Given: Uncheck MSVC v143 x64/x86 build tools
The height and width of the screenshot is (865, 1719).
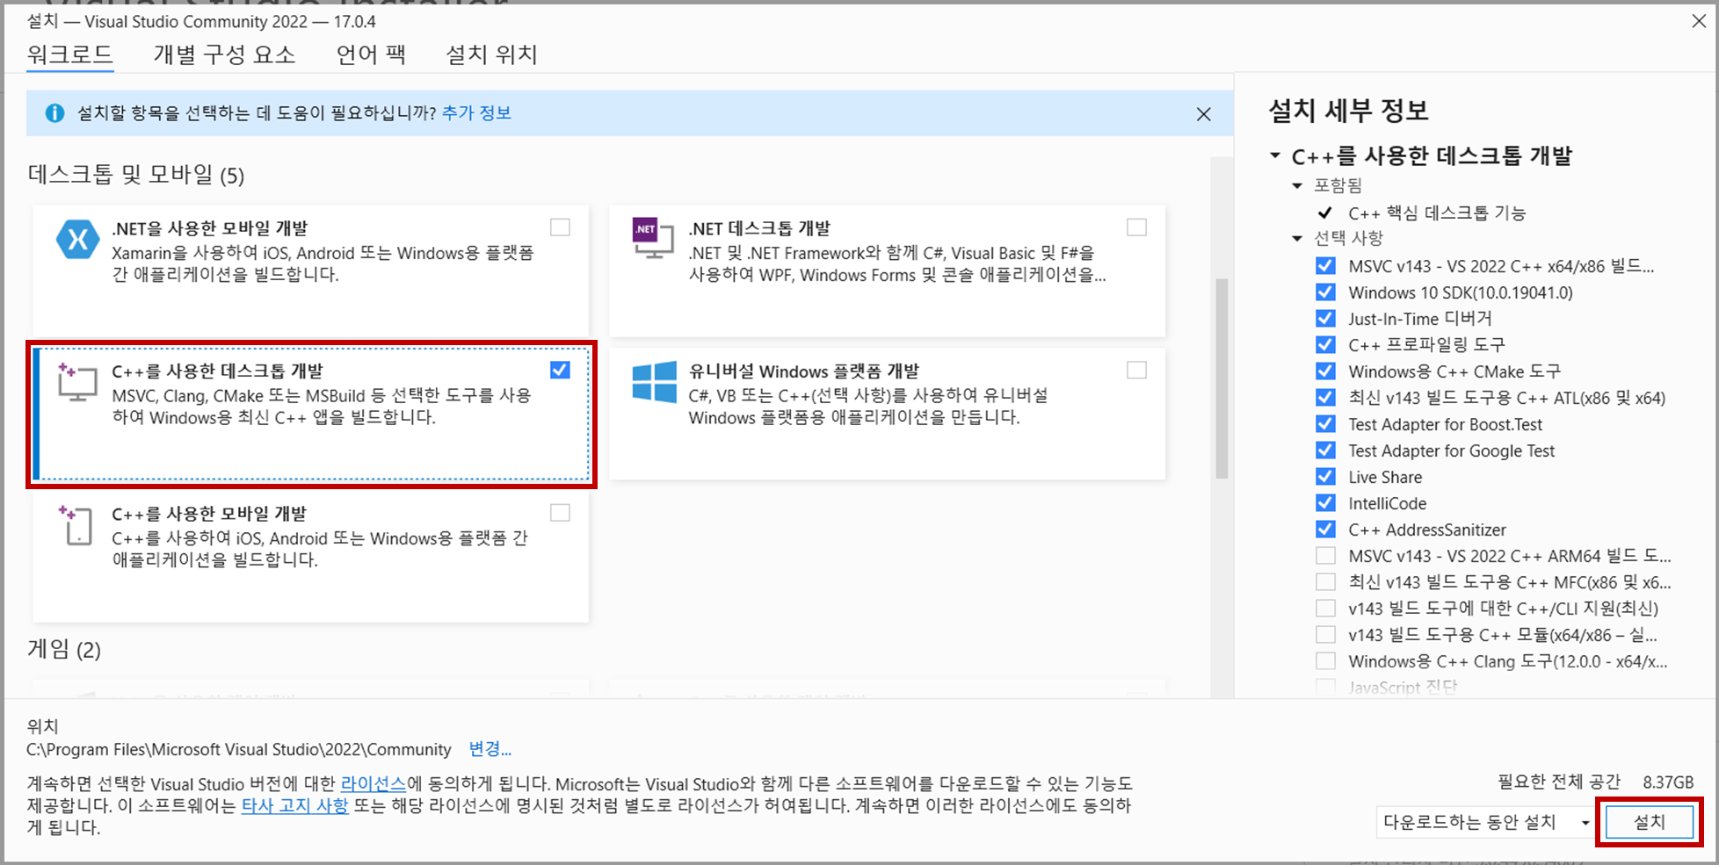Looking at the screenshot, I should coord(1325,265).
